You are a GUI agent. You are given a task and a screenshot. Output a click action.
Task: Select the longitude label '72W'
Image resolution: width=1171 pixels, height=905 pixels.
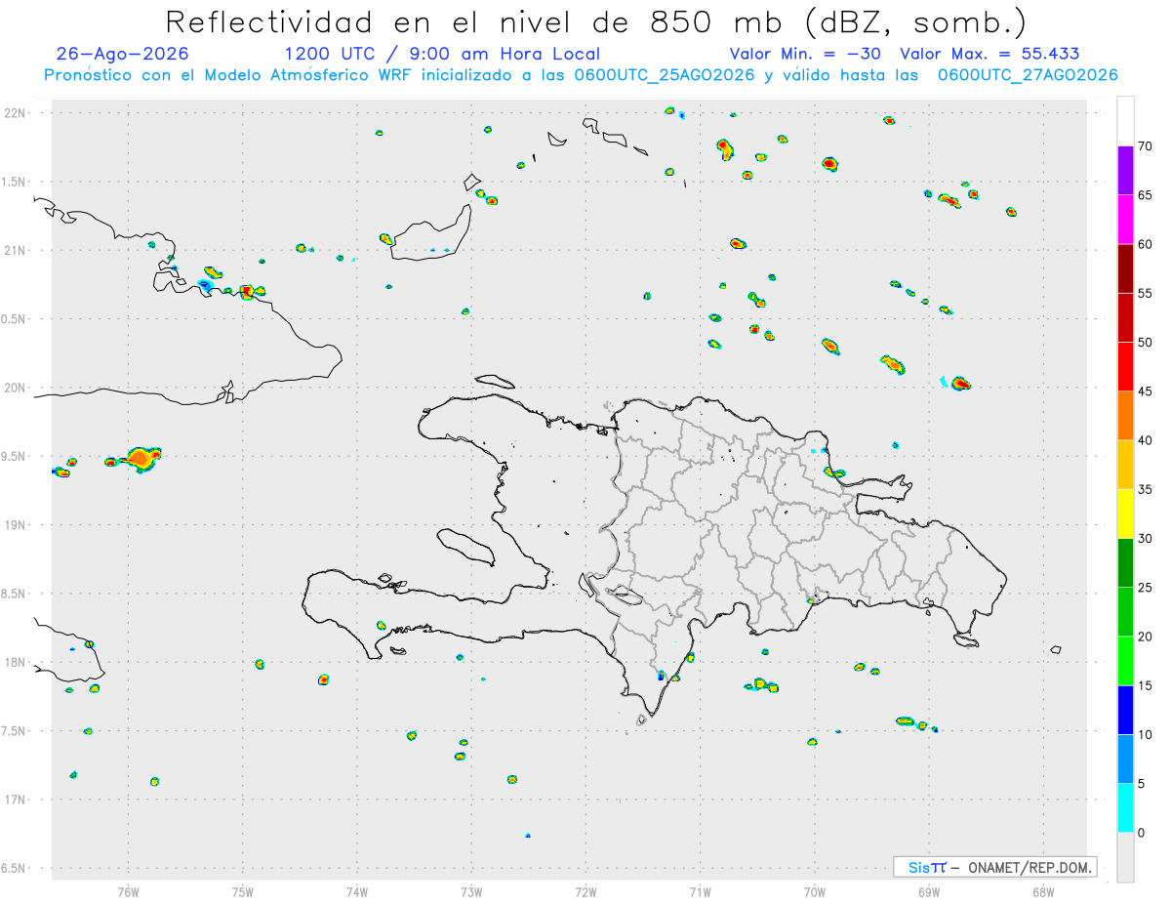tap(585, 892)
